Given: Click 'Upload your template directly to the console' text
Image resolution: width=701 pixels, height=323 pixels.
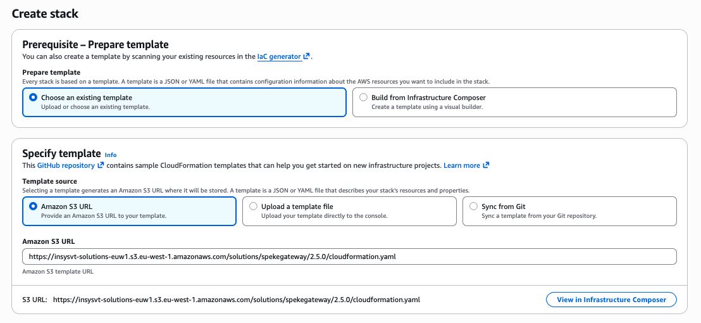Looking at the screenshot, I should pos(324,215).
